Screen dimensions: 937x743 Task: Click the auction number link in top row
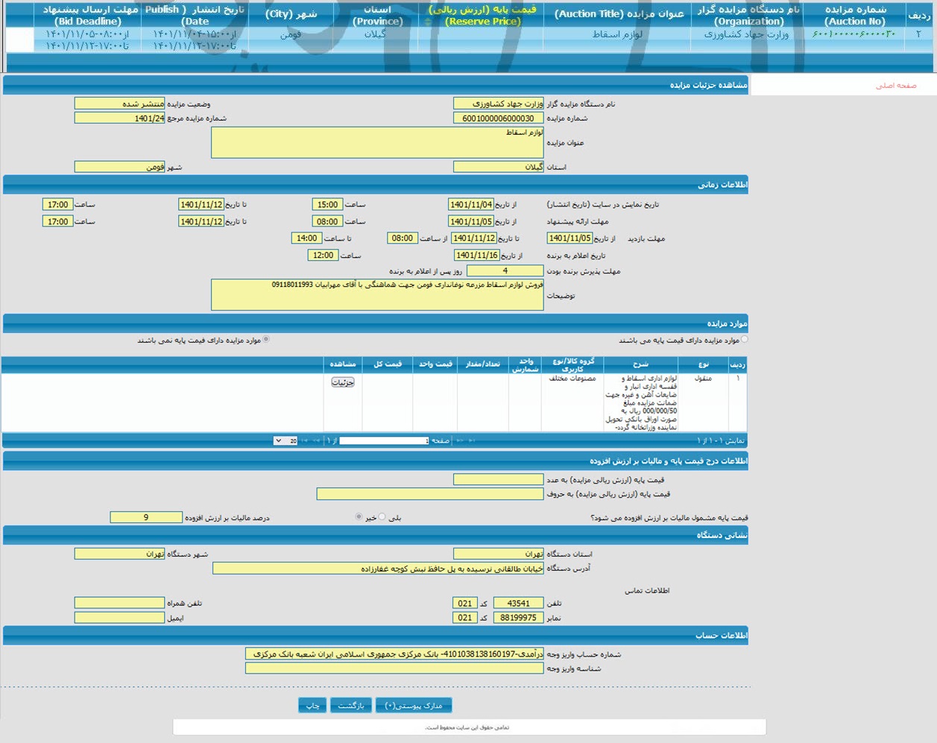[854, 34]
